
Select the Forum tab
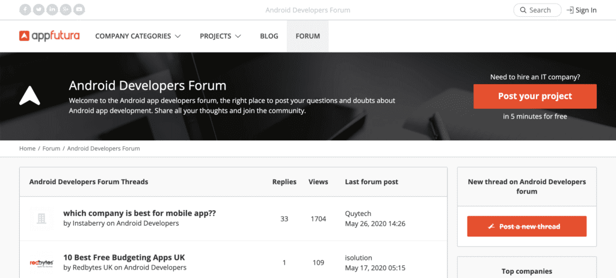click(307, 36)
